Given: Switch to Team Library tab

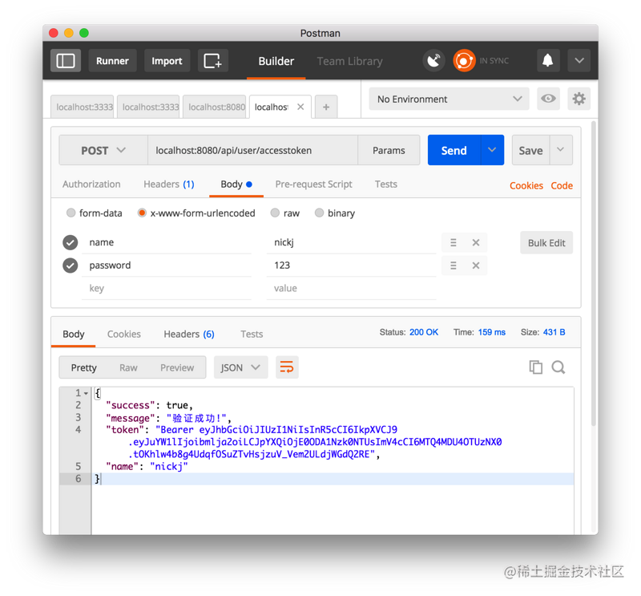Looking at the screenshot, I should click(x=350, y=61).
